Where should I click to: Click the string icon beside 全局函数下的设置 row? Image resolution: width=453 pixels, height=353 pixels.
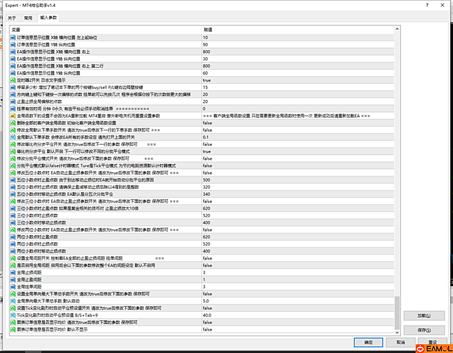(13, 116)
